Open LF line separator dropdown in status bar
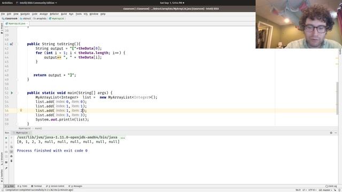Viewport: 342px width, 192px height. (305, 190)
